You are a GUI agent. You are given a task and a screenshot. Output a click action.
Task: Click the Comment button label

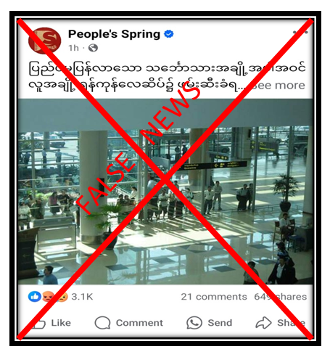pos(139,323)
